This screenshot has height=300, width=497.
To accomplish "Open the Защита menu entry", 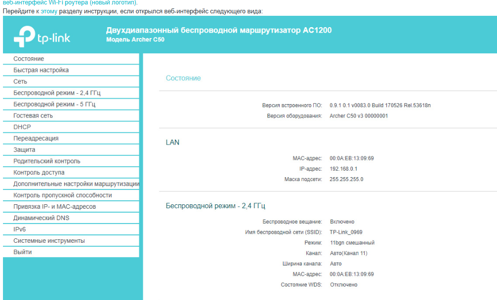I will (x=71, y=150).
